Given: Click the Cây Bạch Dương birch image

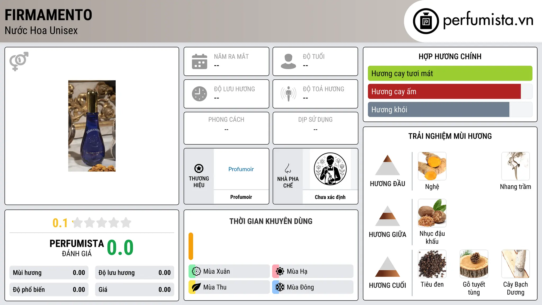Looking at the screenshot, I should (x=515, y=264).
